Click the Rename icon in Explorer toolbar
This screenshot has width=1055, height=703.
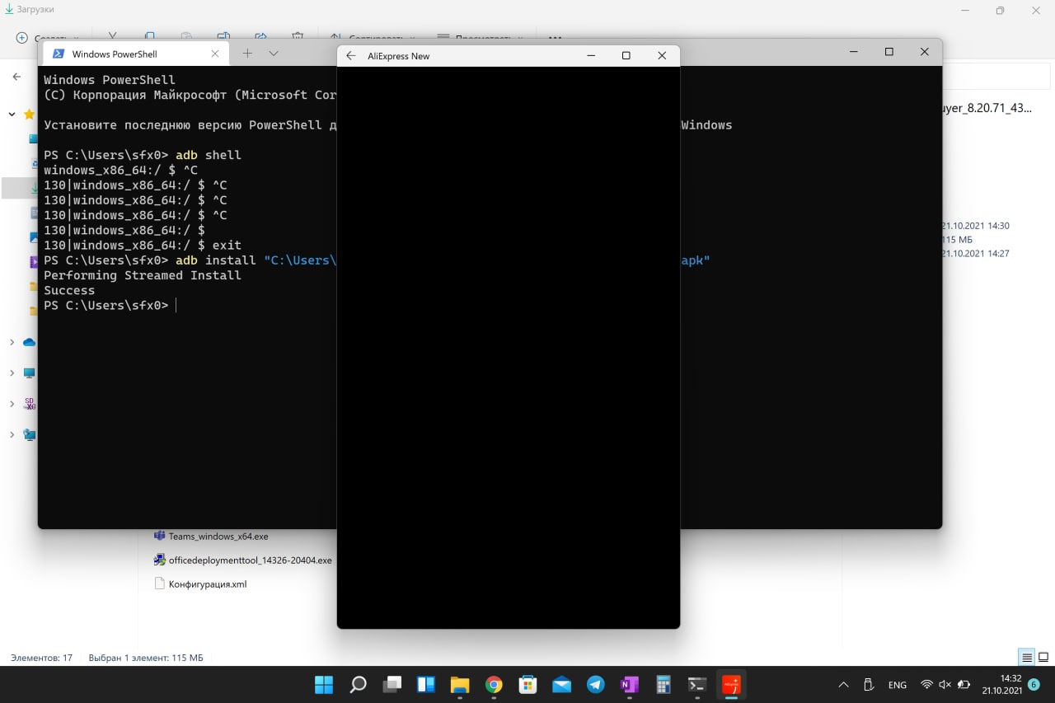(223, 37)
